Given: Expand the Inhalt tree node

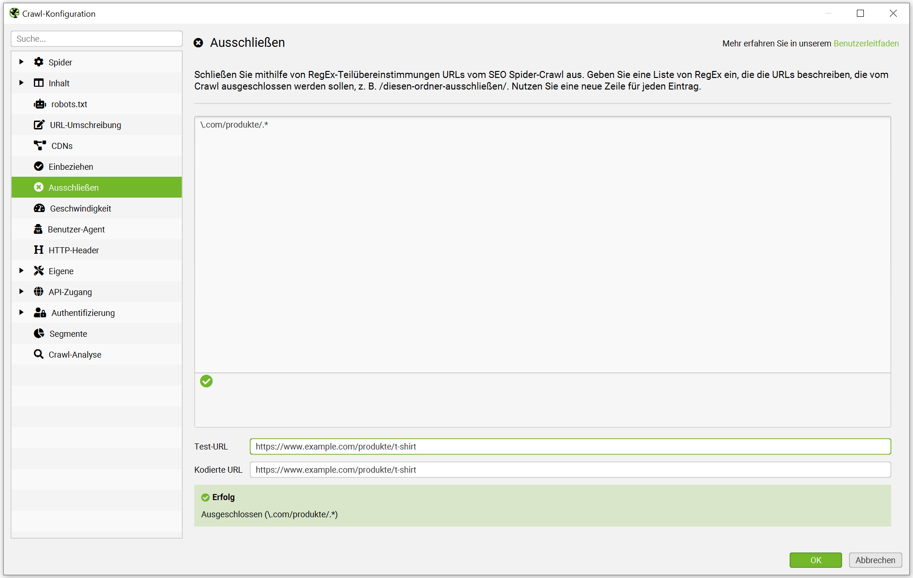Looking at the screenshot, I should click(x=21, y=83).
